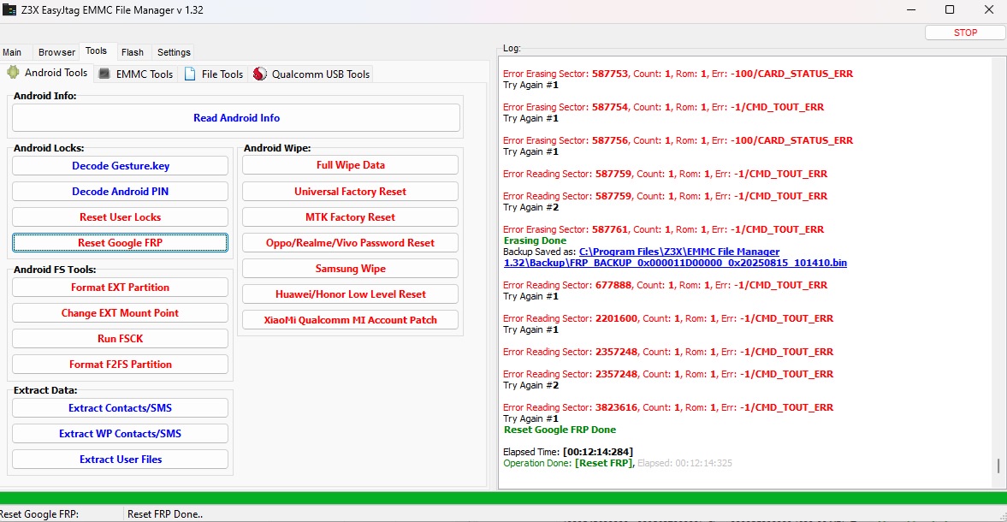Click the Reset Google FRP button
1007x522 pixels.
(120, 243)
